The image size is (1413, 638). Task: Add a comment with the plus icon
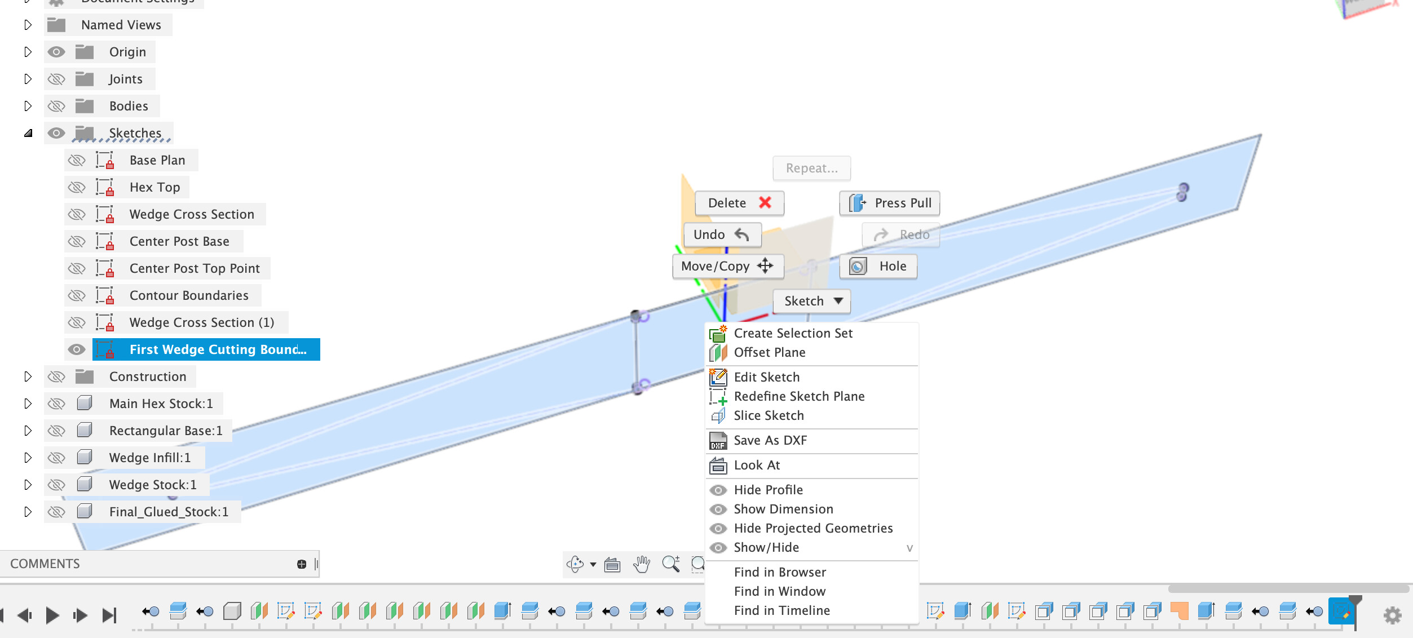pos(302,564)
